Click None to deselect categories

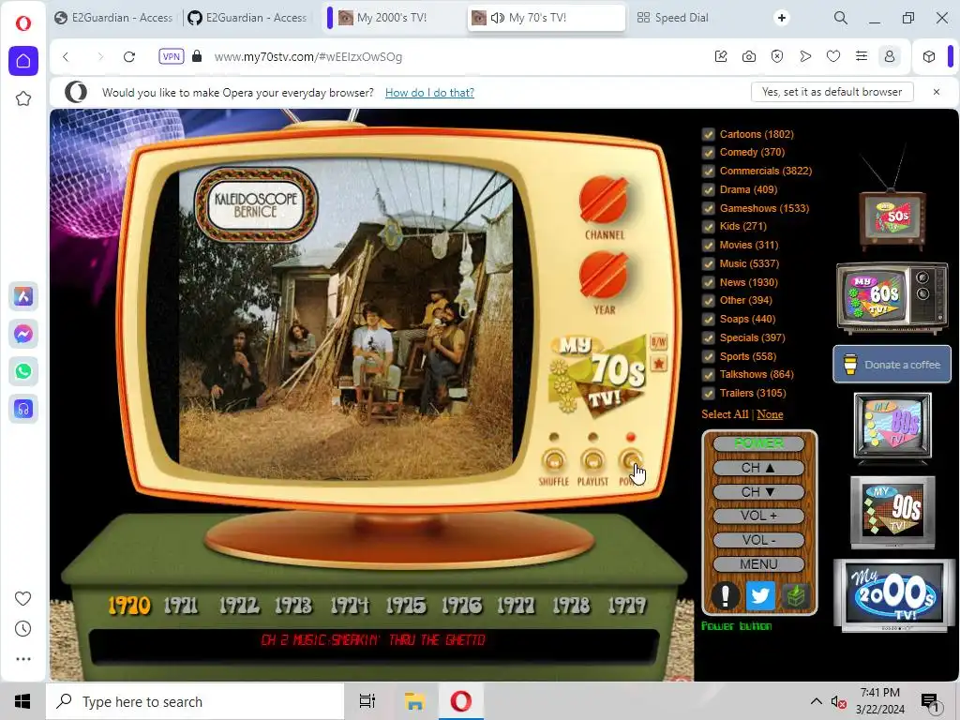click(770, 414)
